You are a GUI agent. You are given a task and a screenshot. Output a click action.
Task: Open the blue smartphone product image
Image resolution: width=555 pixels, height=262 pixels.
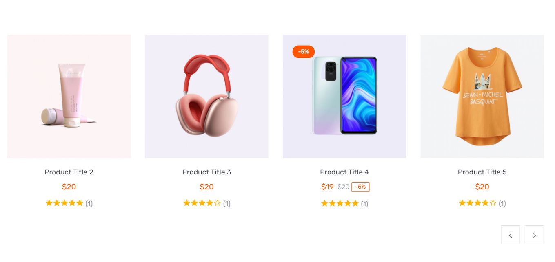click(x=344, y=96)
